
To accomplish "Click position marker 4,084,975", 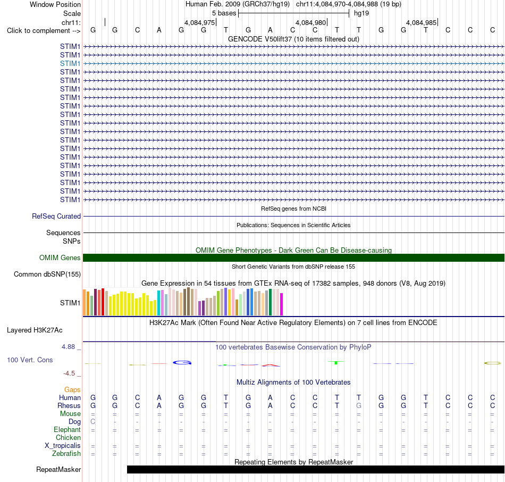I will point(199,22).
